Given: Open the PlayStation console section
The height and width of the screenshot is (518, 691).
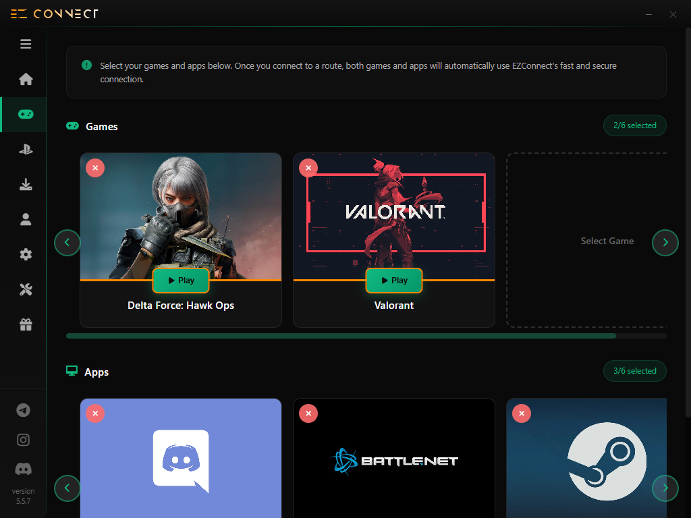Looking at the screenshot, I should click(26, 149).
